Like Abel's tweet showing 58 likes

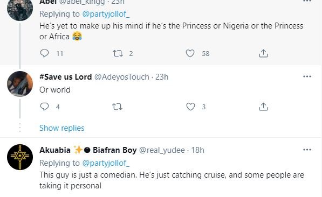[x=190, y=53]
